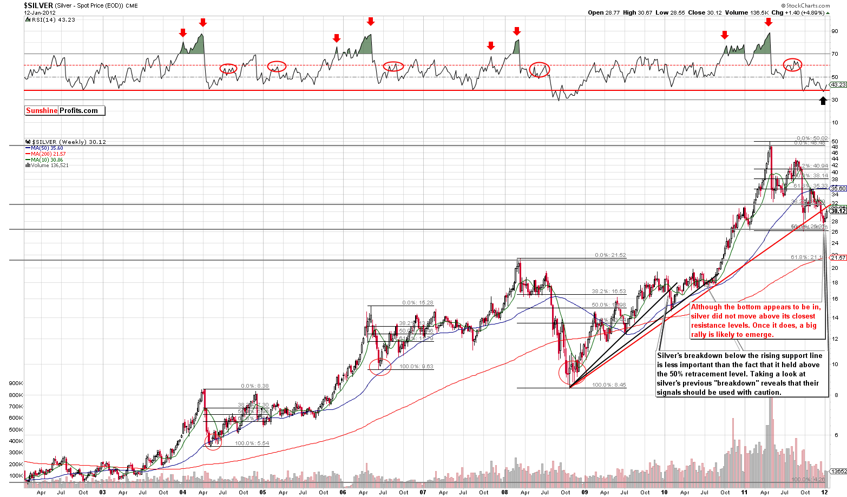The image size is (847, 497).
Task: Click the green MA(10) line swatch
Action: pyautogui.click(x=27, y=160)
